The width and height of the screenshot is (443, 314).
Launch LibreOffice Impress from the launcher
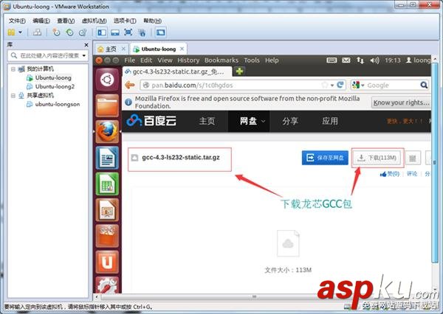107,210
